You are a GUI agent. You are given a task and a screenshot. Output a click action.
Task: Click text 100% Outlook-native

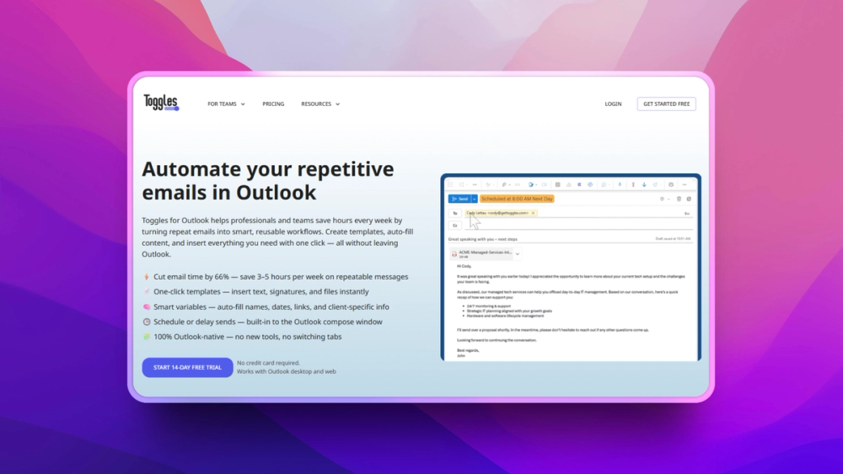pyautogui.click(x=189, y=337)
